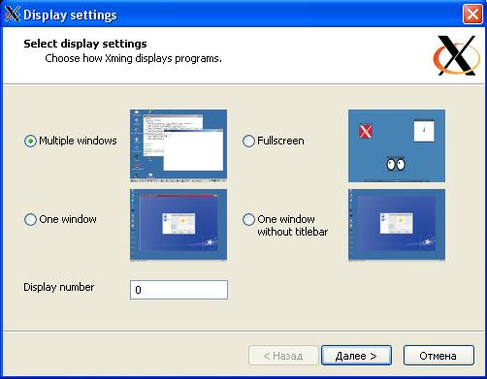Click the Xming logo in the header
Screen dimensions: 487x379
pyautogui.click(x=457, y=55)
